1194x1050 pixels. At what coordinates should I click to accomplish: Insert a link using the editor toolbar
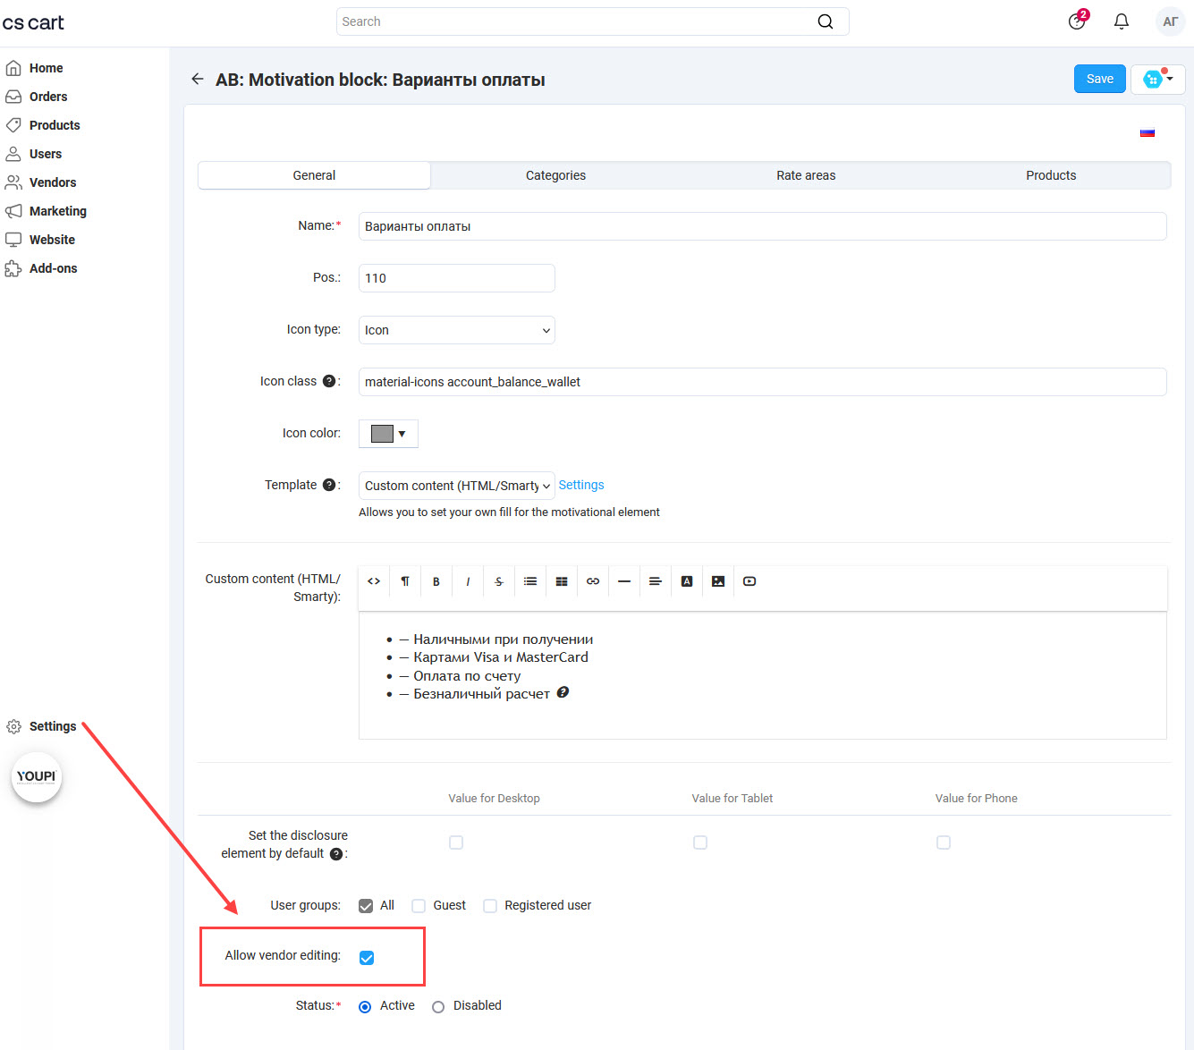point(593,581)
